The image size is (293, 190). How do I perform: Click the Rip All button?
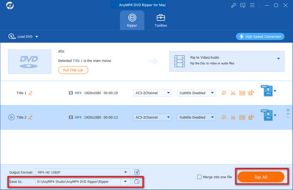261,177
